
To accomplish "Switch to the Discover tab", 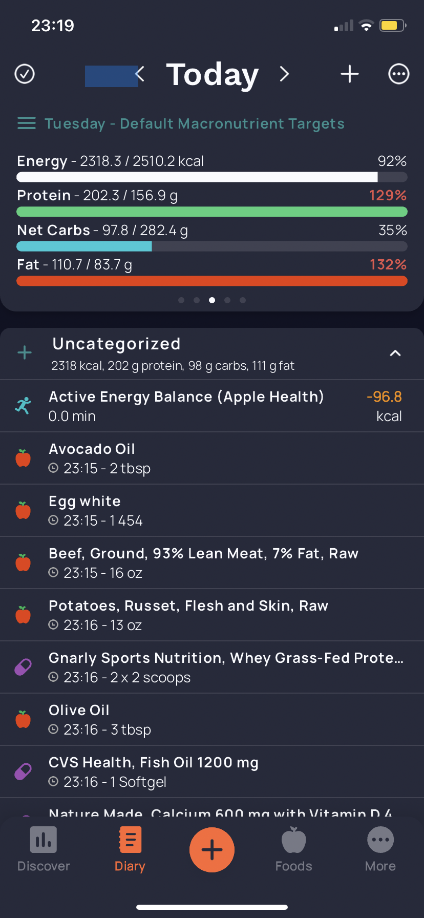I will [x=44, y=849].
